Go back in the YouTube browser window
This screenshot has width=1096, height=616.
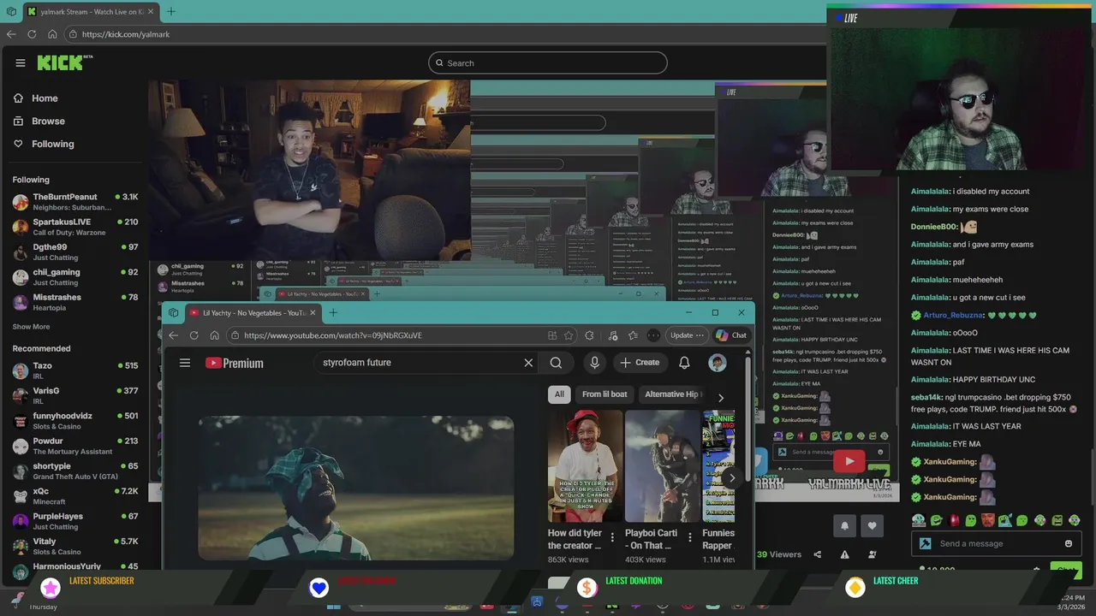(x=173, y=335)
